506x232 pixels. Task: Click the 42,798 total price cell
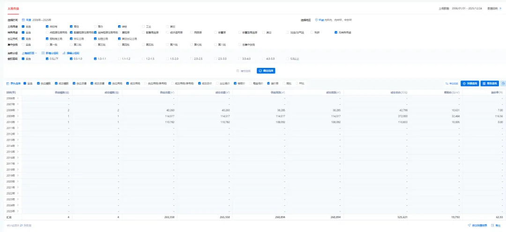click(403, 110)
